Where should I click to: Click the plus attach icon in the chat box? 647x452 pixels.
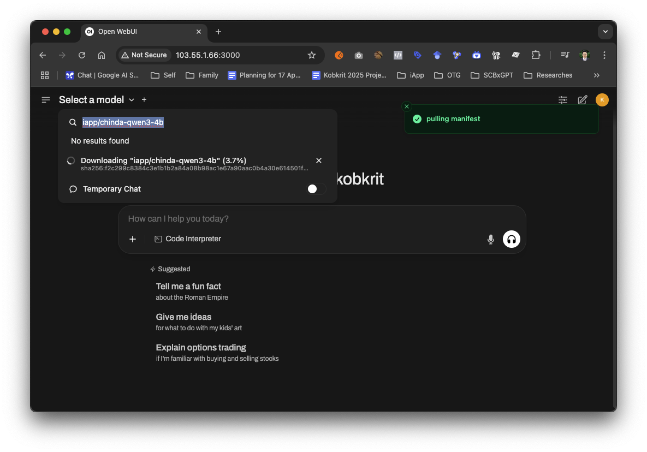(133, 239)
